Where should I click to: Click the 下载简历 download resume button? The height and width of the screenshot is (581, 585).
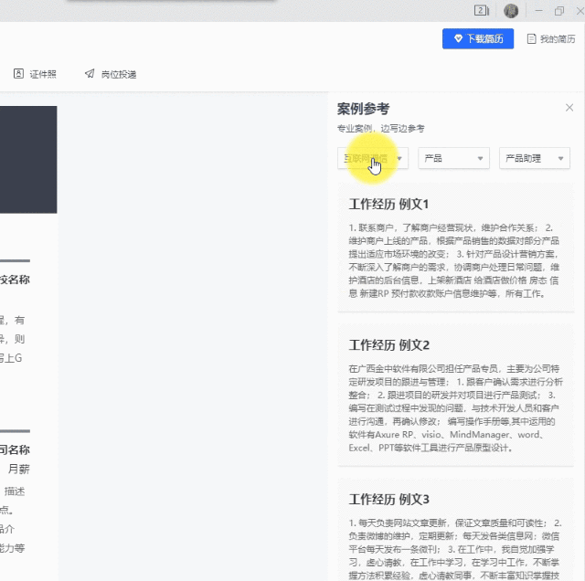click(478, 38)
